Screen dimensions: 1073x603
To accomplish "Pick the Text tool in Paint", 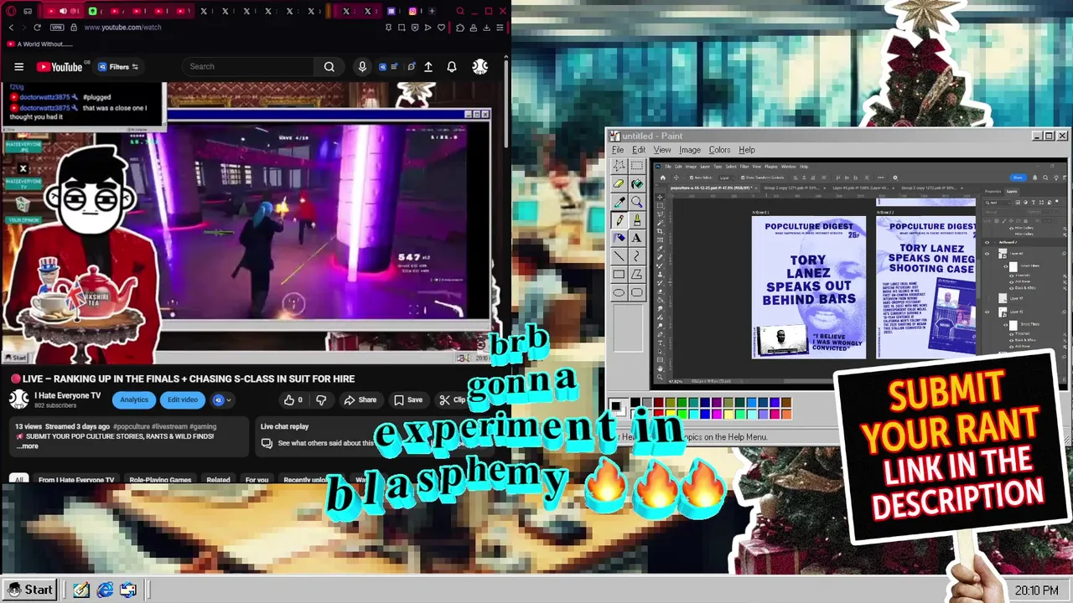I will click(x=637, y=238).
